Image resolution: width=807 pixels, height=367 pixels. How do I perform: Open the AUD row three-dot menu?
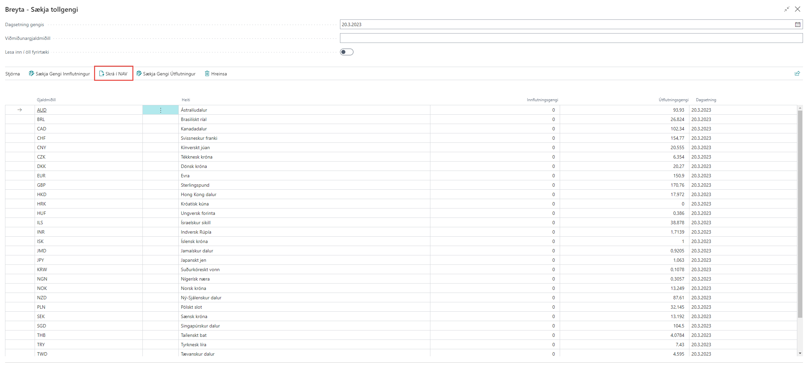click(x=161, y=110)
